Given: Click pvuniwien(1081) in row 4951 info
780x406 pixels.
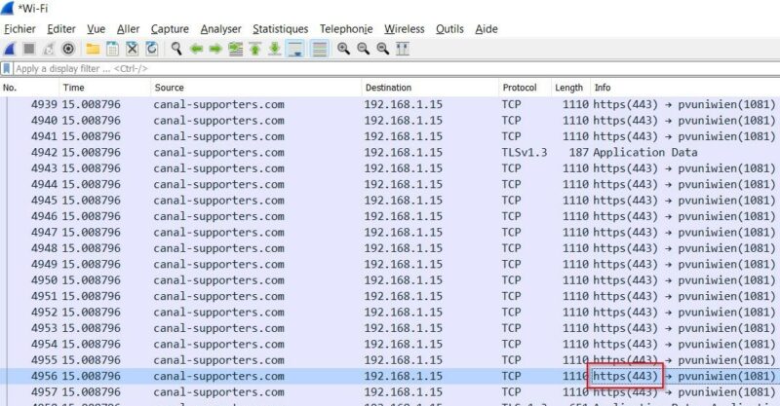Looking at the screenshot, I should coord(726,296).
